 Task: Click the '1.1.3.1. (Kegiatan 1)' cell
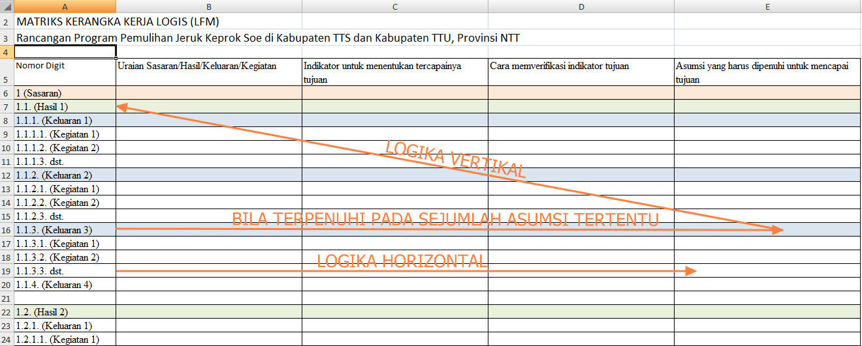(65, 244)
